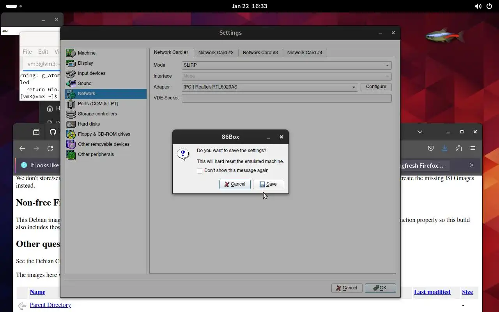This screenshot has height=312, width=499.
Task: Select the Hard disks icon
Action: tap(71, 124)
